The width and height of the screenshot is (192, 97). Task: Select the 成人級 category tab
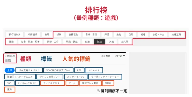pos(125,42)
